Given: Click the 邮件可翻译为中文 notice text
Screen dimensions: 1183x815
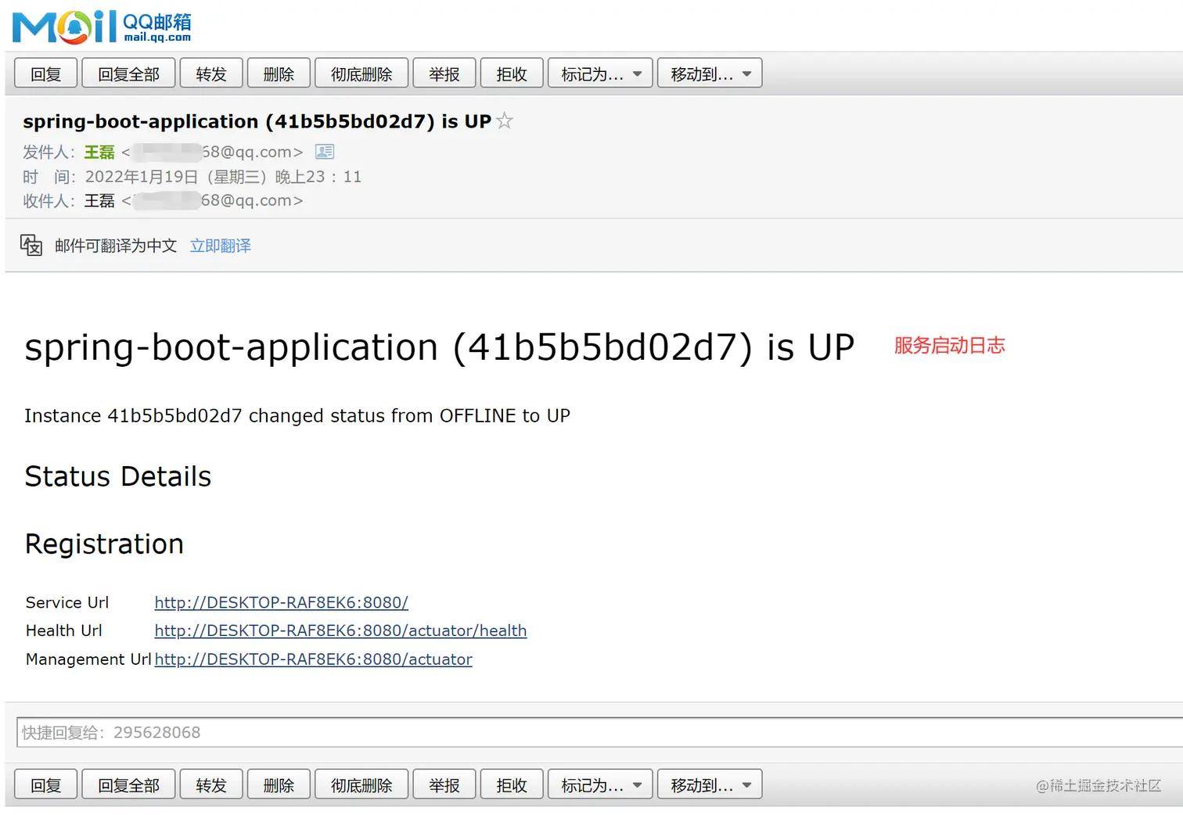Looking at the screenshot, I should click(116, 246).
